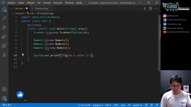Click the underlined n1 variable
Screen dimensions: 191x107
click(46, 40)
